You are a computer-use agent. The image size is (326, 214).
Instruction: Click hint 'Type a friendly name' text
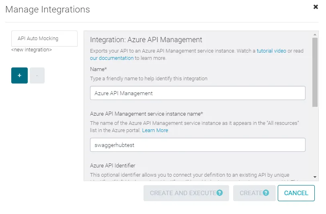149,78
